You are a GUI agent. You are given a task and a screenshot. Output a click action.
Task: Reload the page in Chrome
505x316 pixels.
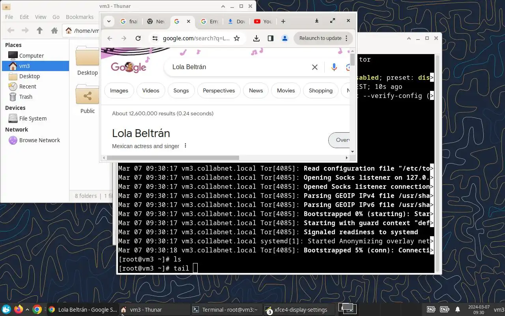point(138,38)
